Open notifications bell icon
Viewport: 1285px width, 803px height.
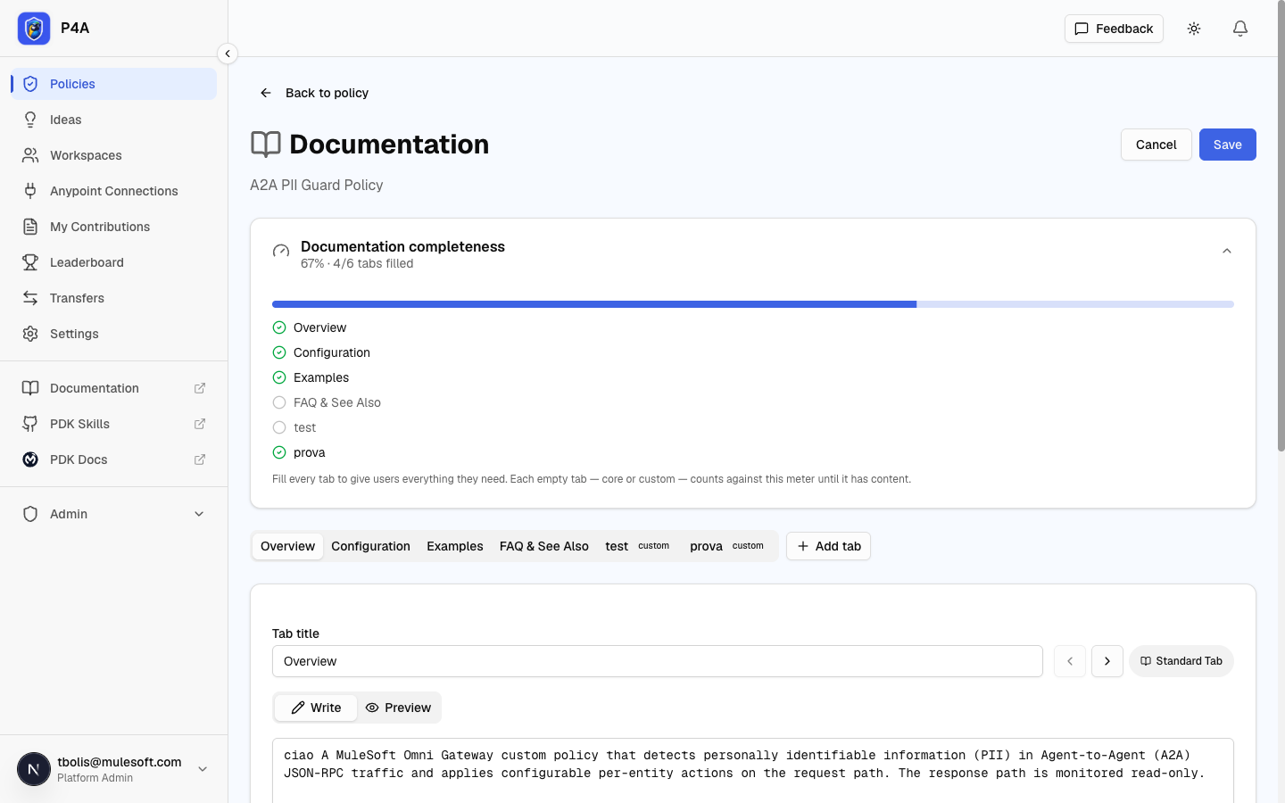click(1240, 29)
